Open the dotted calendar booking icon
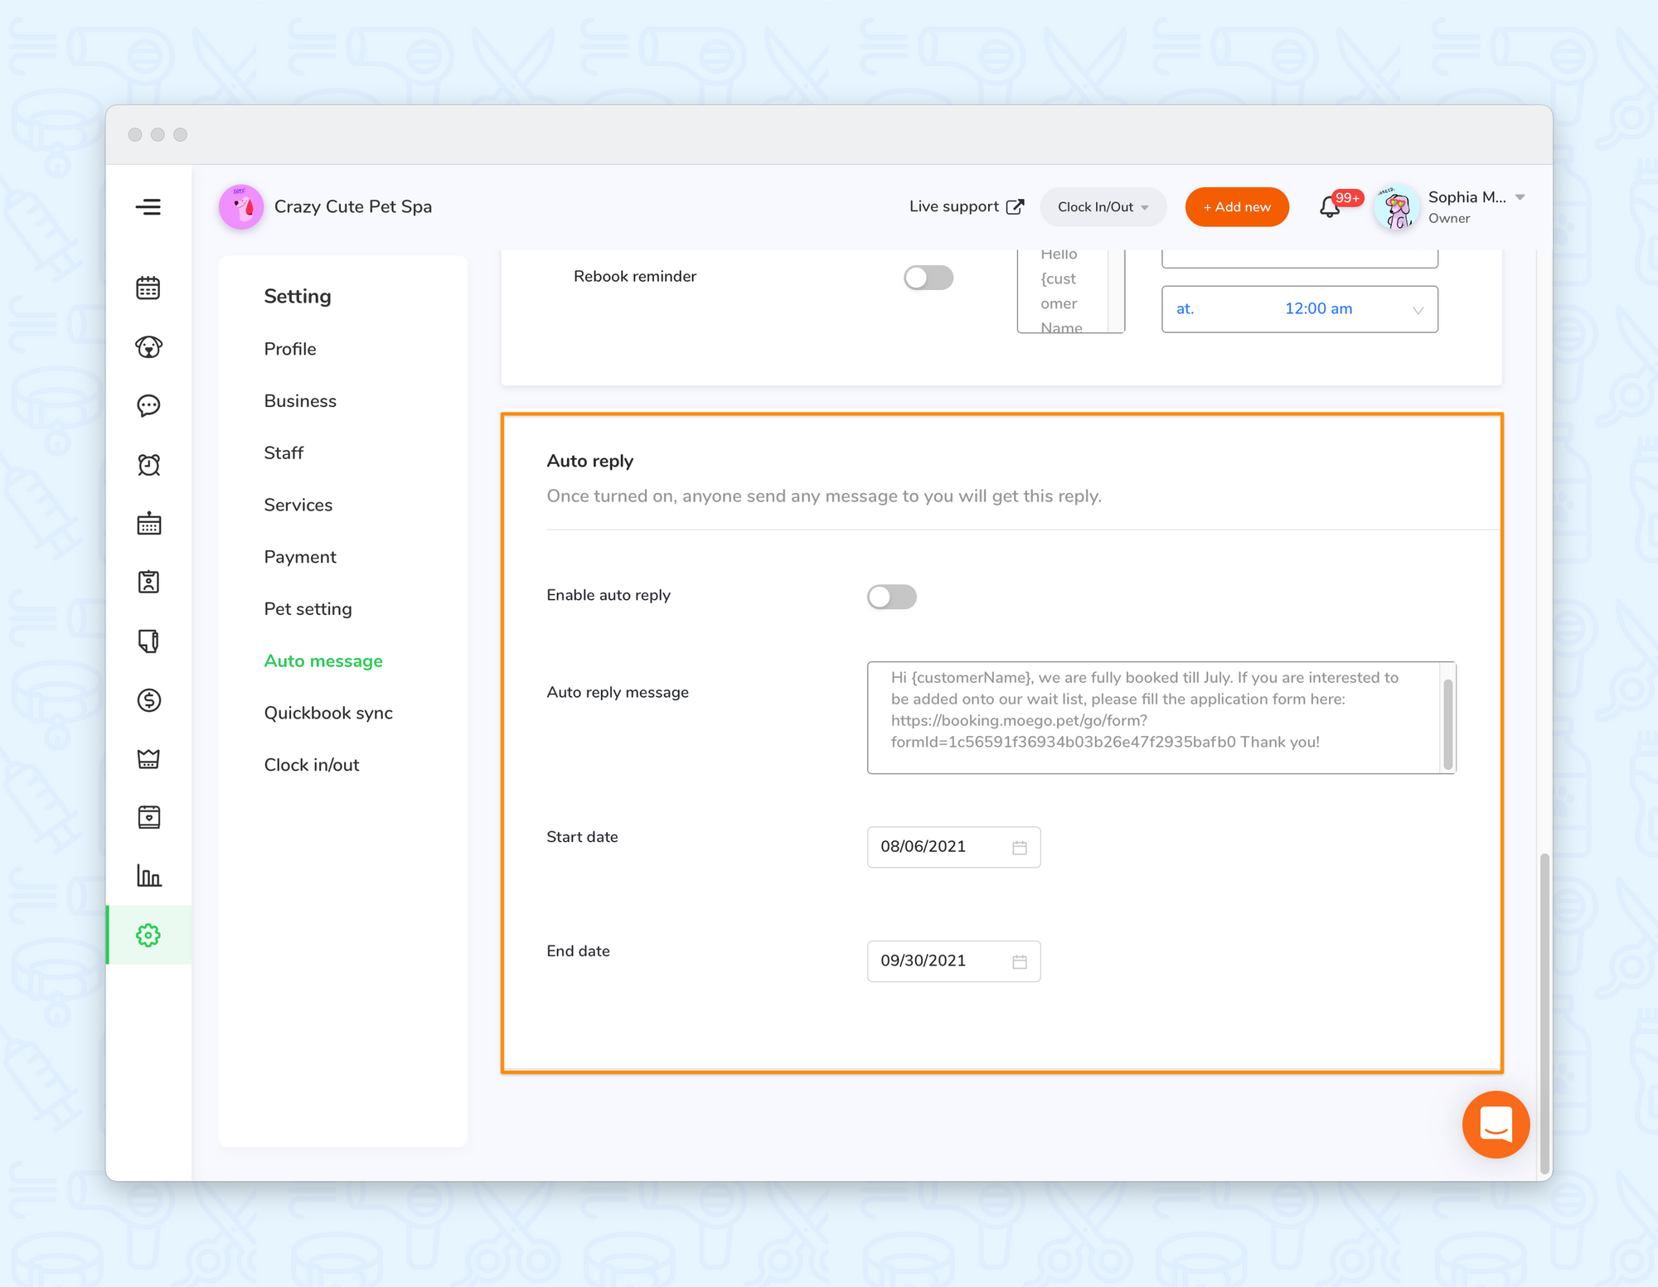The width and height of the screenshot is (1658, 1287). point(148,524)
